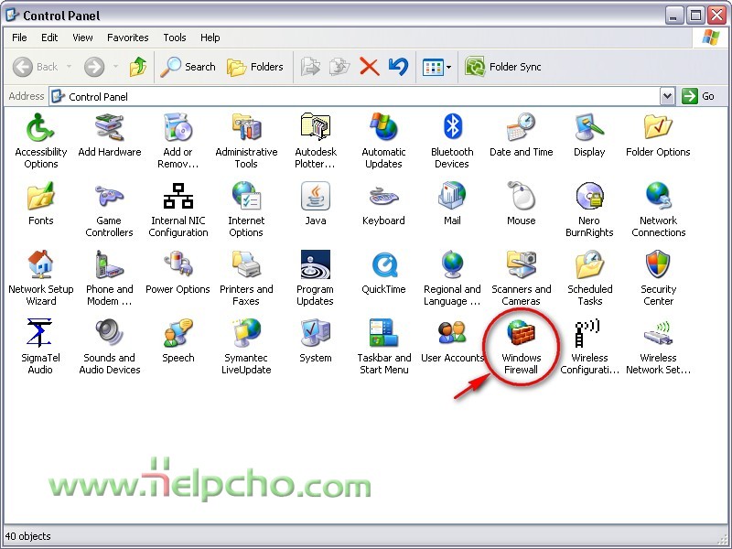Launch the Network Setup Wizard

(x=40, y=278)
